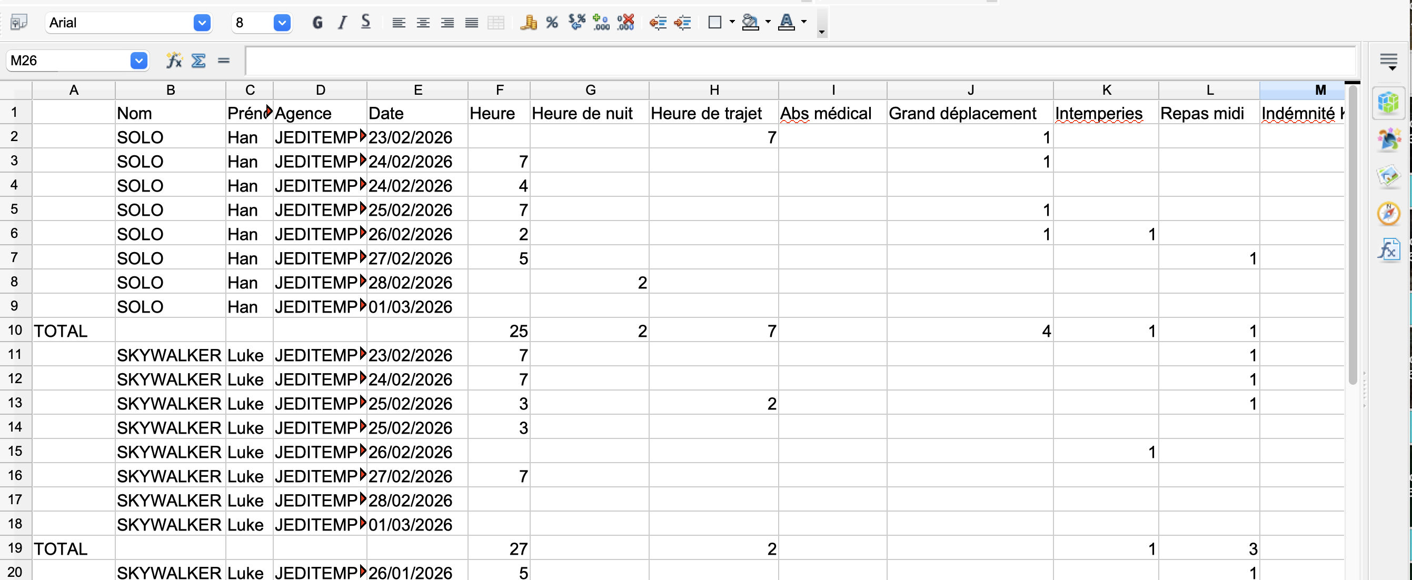This screenshot has width=1412, height=580.
Task: Select column J header
Action: point(970,90)
